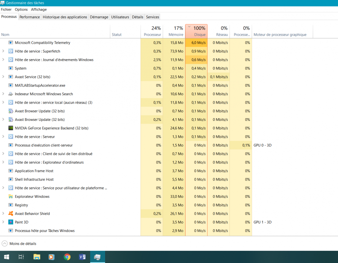Expand the Hôte de service : Superfetch row
The height and width of the screenshot is (263, 338).
point(3,51)
